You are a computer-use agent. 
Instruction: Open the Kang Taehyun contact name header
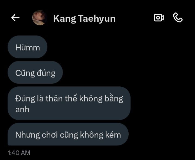coord(84,19)
